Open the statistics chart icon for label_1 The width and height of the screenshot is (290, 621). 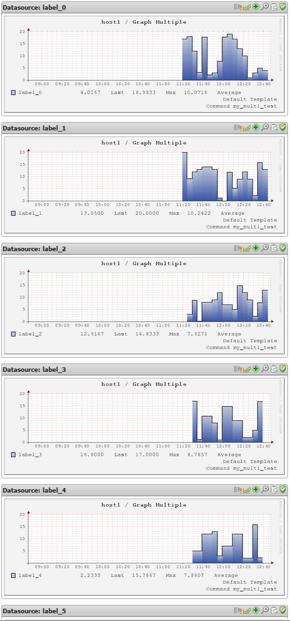pyautogui.click(x=247, y=128)
